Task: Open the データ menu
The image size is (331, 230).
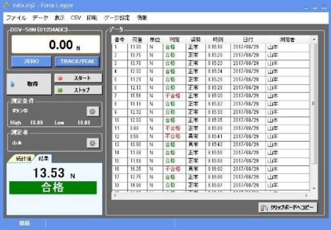Action: tap(41, 18)
